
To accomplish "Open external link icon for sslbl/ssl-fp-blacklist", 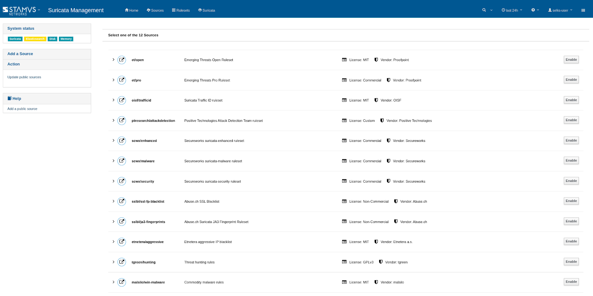I will (122, 202).
